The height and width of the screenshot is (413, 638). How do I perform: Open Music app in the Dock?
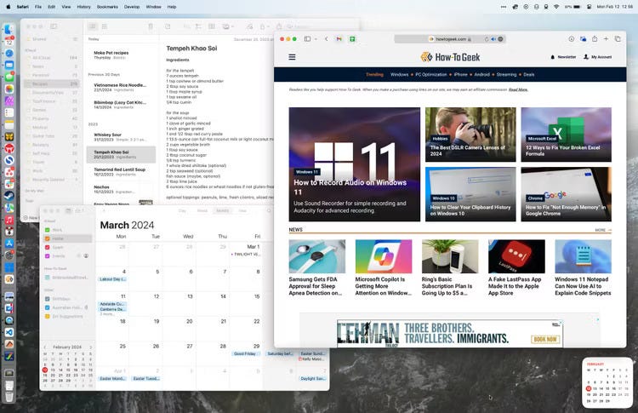tap(9, 220)
